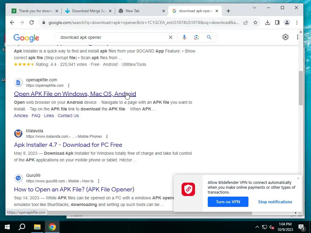Open the Articles sitelink
The height and width of the screenshot is (233, 311).
[21, 116]
